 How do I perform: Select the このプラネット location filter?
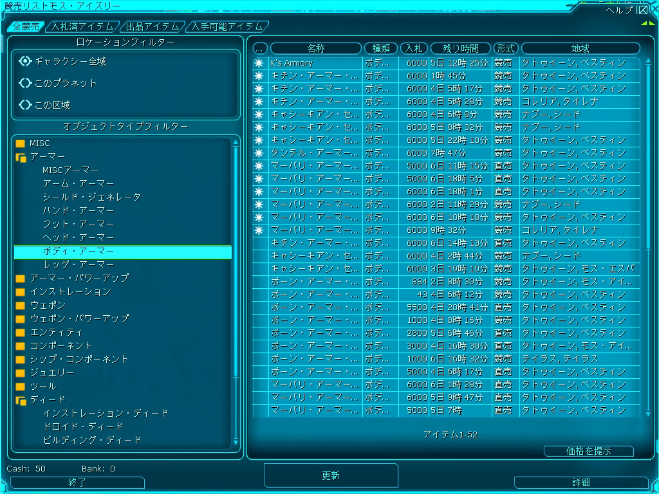[57, 83]
